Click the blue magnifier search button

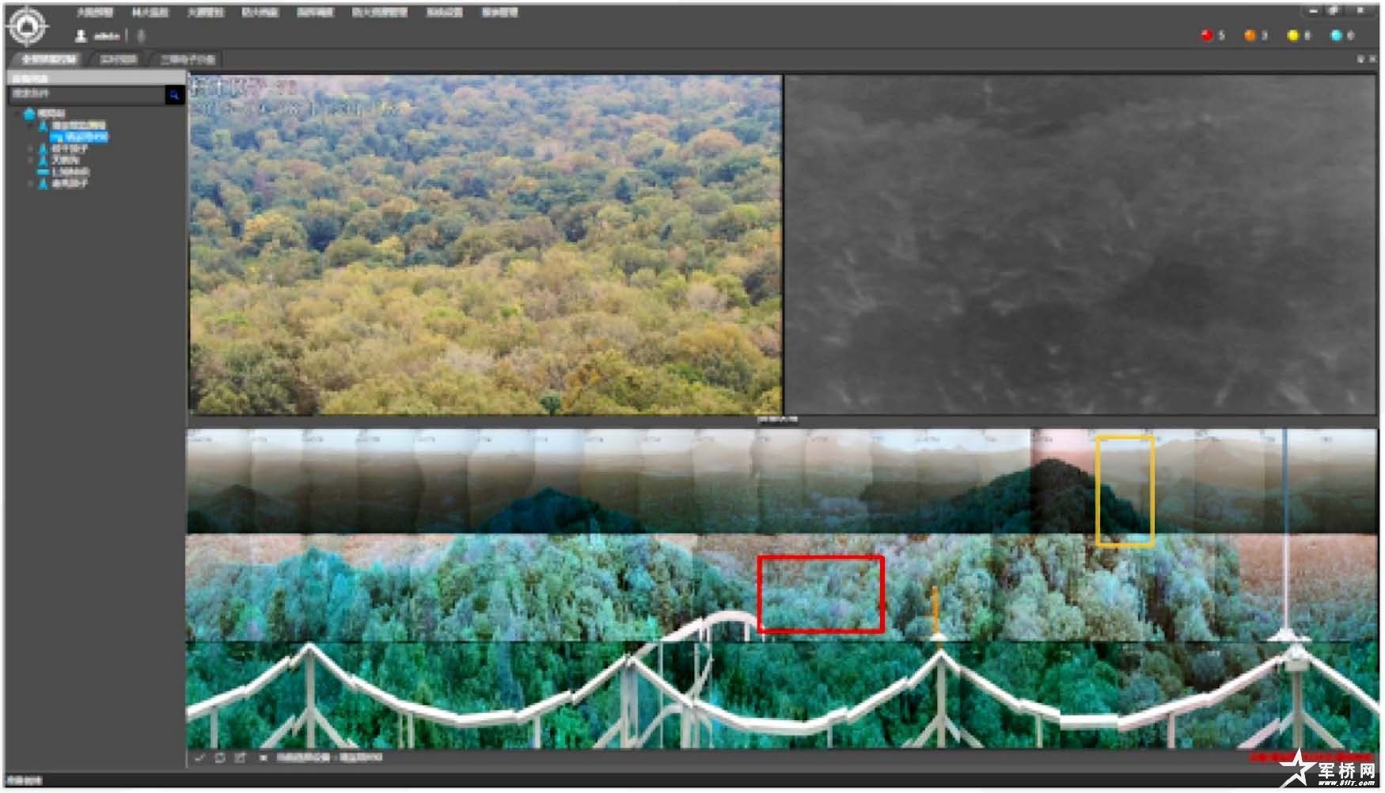click(174, 95)
